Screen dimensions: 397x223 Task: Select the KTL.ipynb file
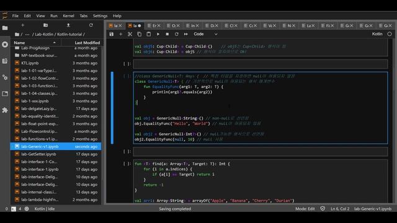coord(56,63)
